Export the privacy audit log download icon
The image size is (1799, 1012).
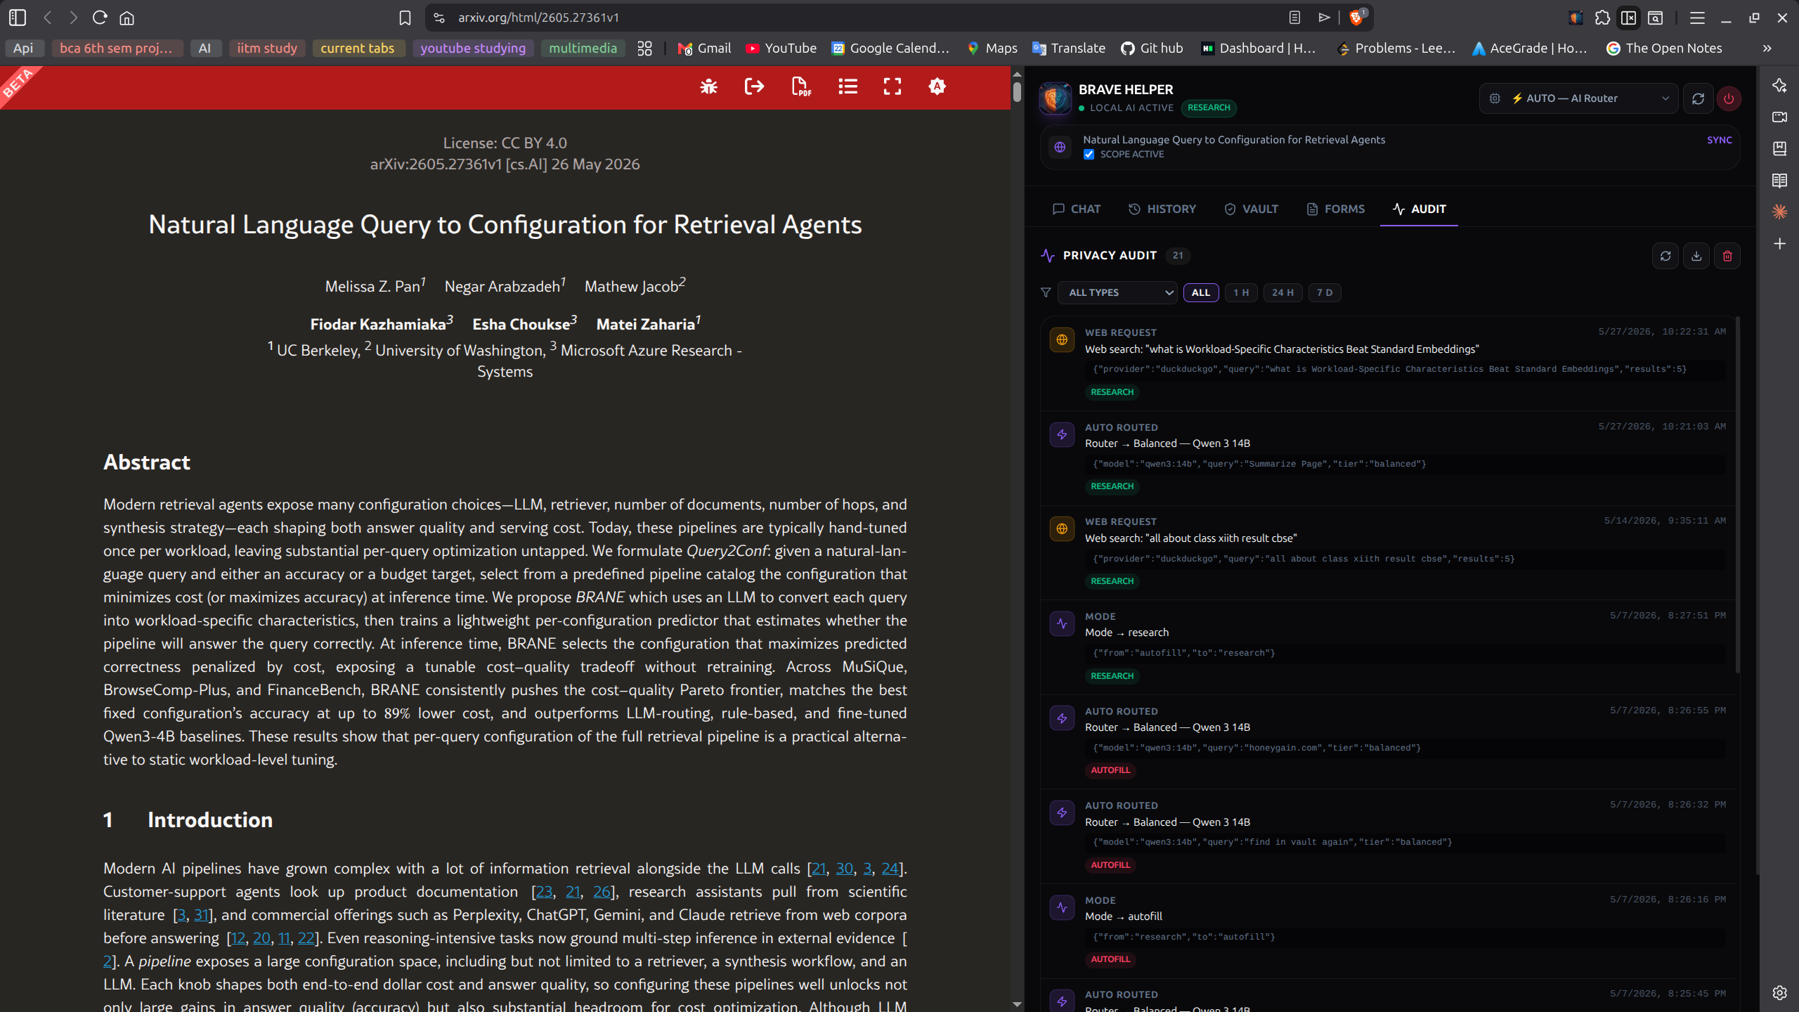1696,256
